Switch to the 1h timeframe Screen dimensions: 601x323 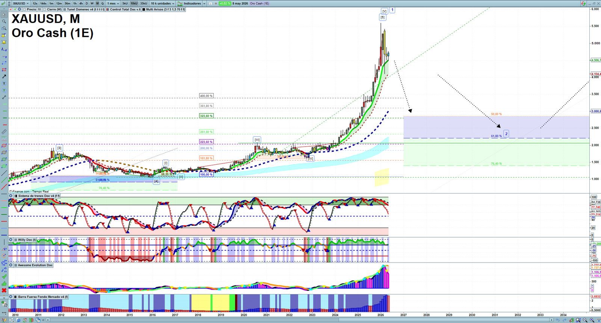point(75,3)
